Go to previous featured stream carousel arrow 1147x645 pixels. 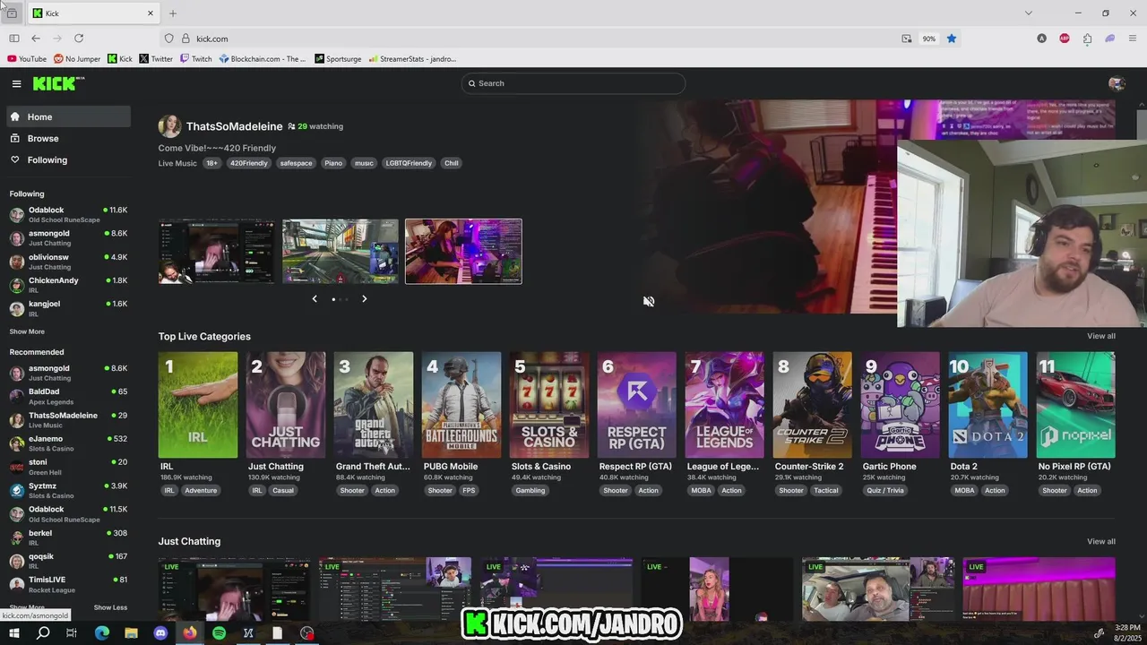(315, 299)
